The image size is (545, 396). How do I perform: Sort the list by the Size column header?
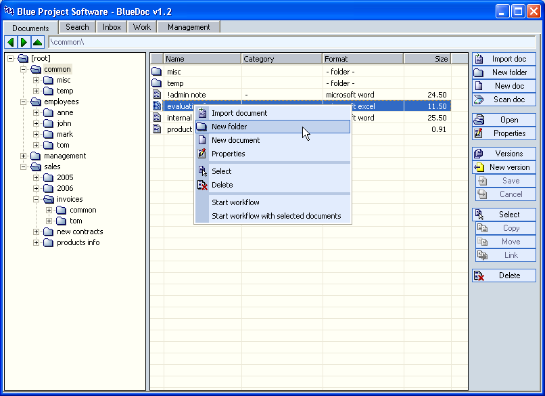click(427, 59)
